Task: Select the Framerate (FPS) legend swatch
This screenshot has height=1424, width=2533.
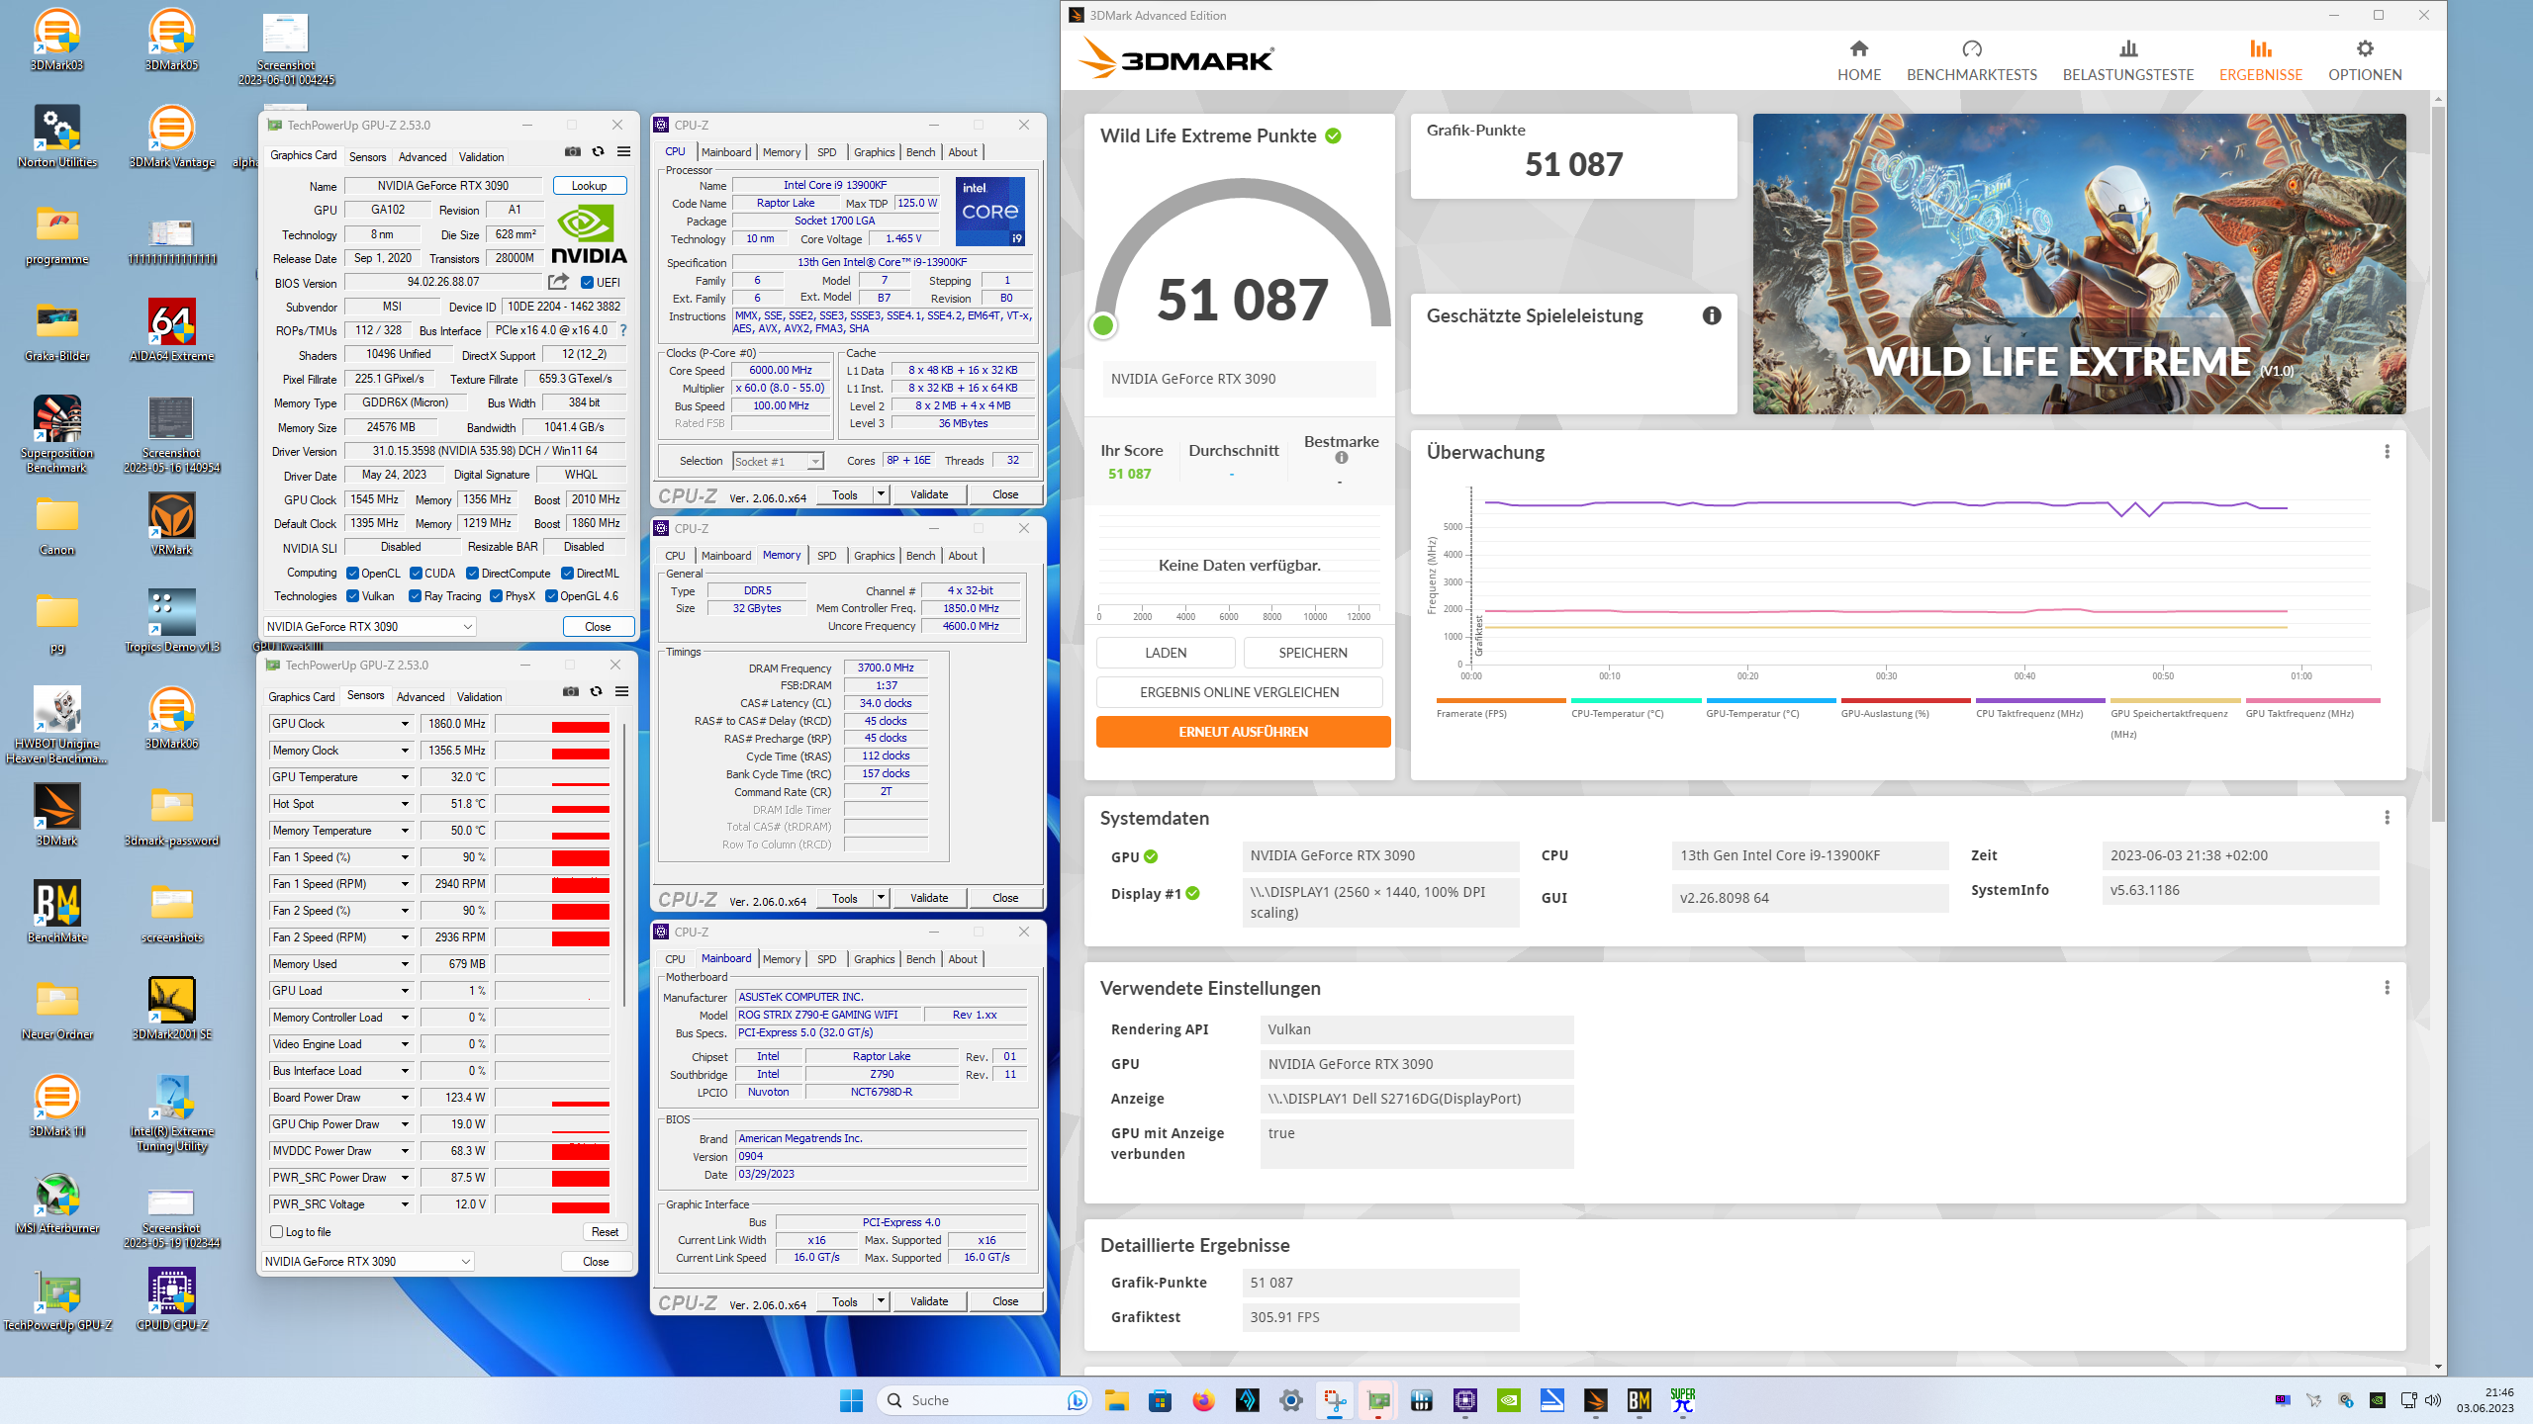Action: tap(1500, 700)
